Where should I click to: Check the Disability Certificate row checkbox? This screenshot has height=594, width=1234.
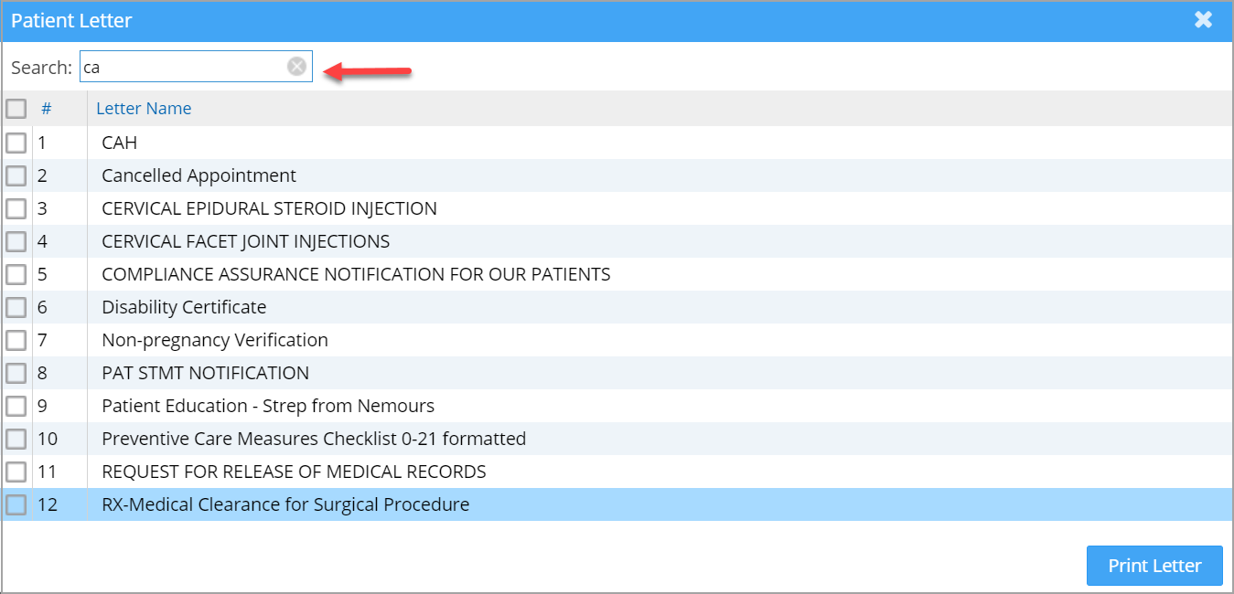pos(16,307)
